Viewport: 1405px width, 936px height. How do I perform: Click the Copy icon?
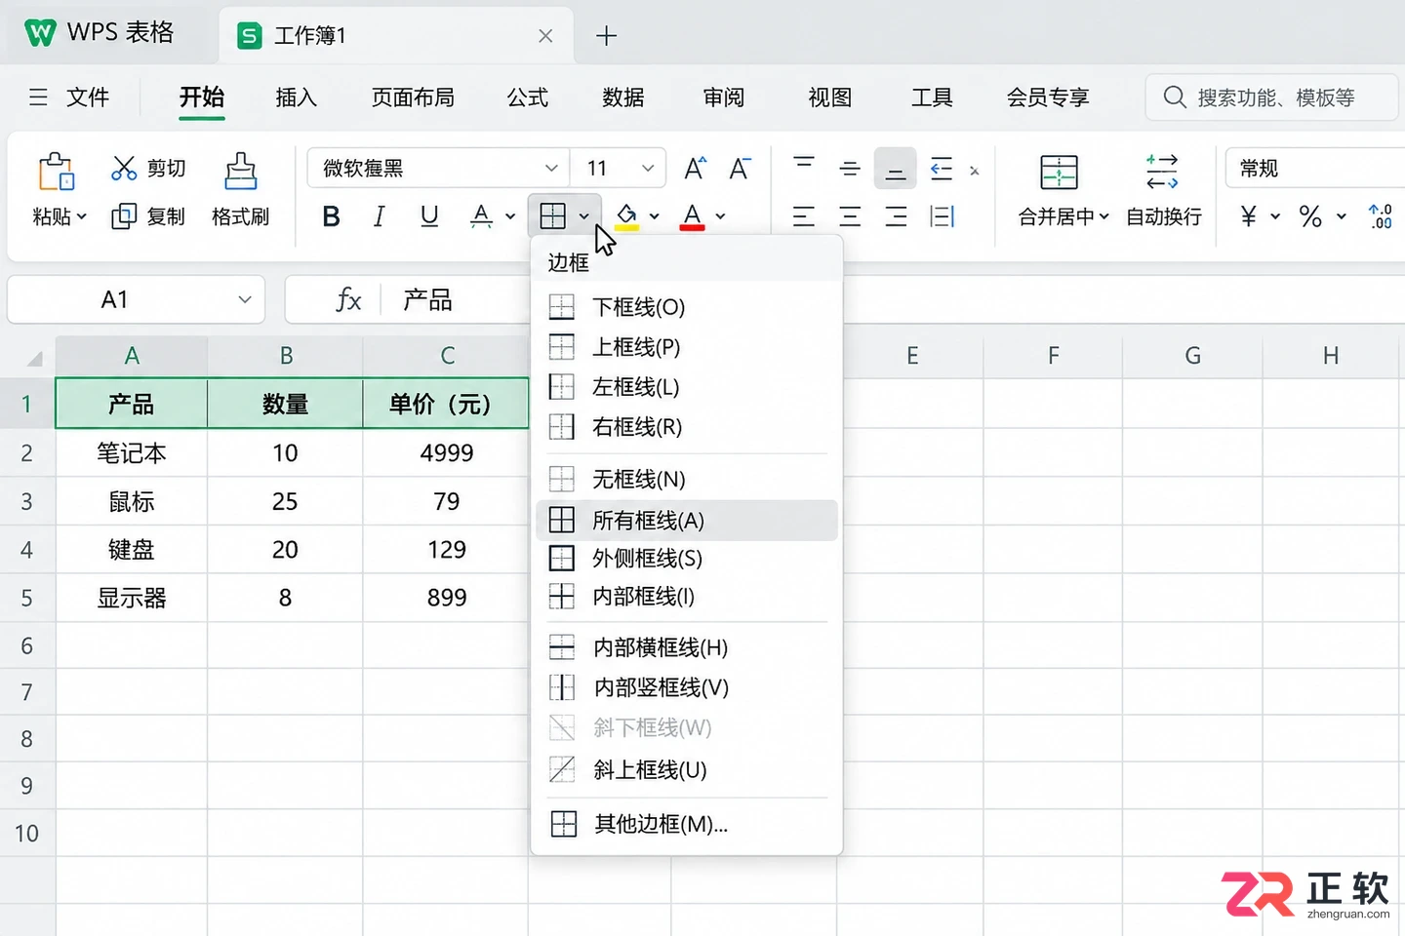point(124,216)
